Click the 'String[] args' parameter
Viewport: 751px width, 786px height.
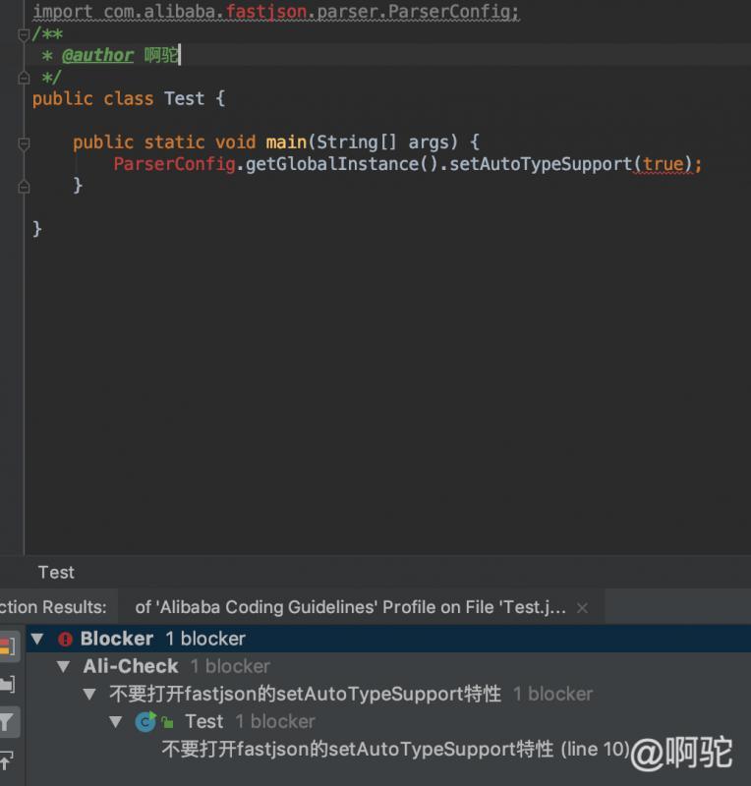coord(382,141)
